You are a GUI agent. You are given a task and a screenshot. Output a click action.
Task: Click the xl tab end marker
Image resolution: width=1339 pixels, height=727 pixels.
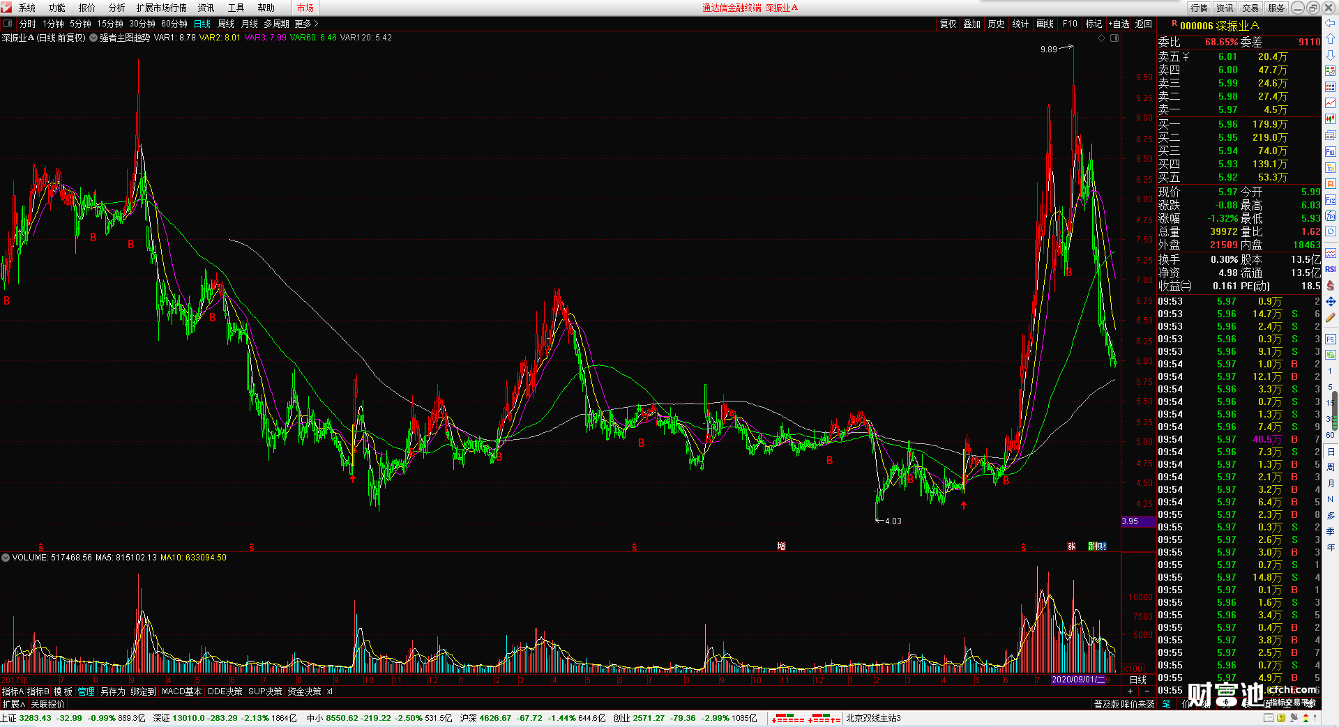click(329, 691)
